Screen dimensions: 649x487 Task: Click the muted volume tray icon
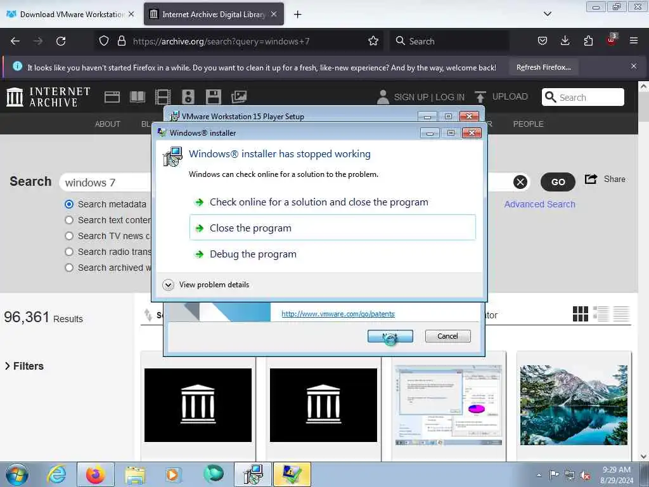(585, 475)
